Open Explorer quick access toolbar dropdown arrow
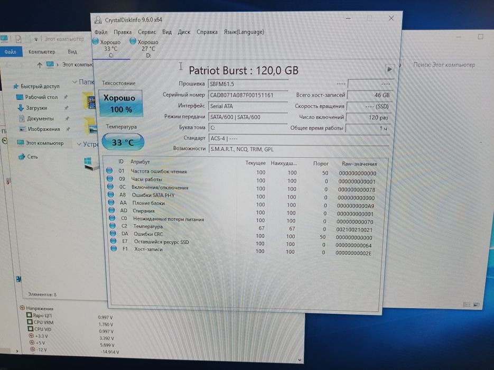Screen dimensions: 494x370 [36, 40]
